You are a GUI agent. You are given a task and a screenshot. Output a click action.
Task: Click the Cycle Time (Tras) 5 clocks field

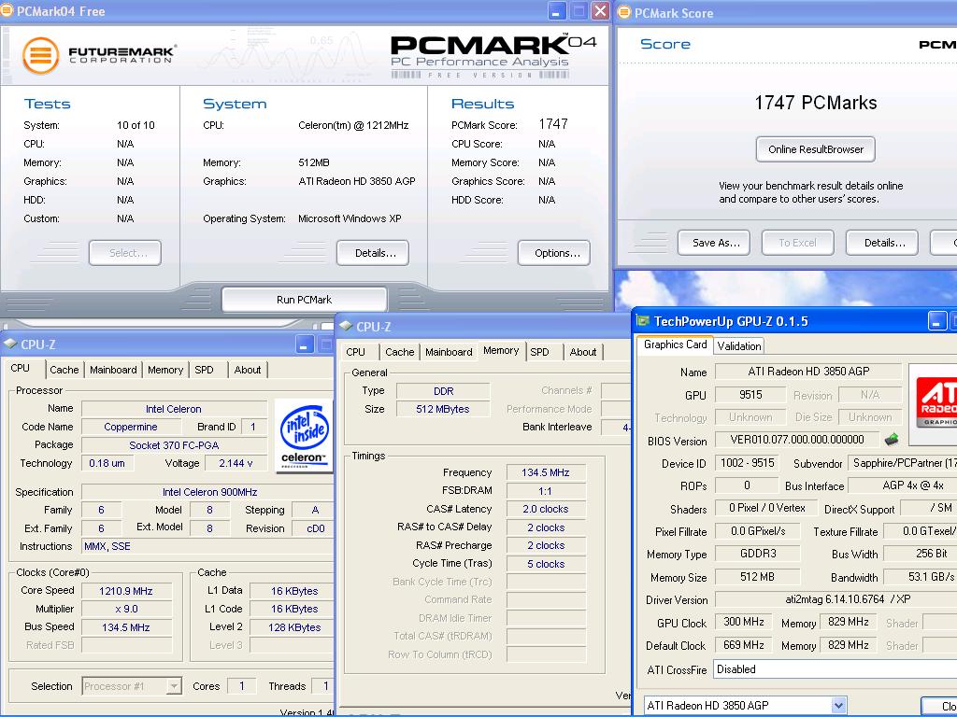(546, 564)
